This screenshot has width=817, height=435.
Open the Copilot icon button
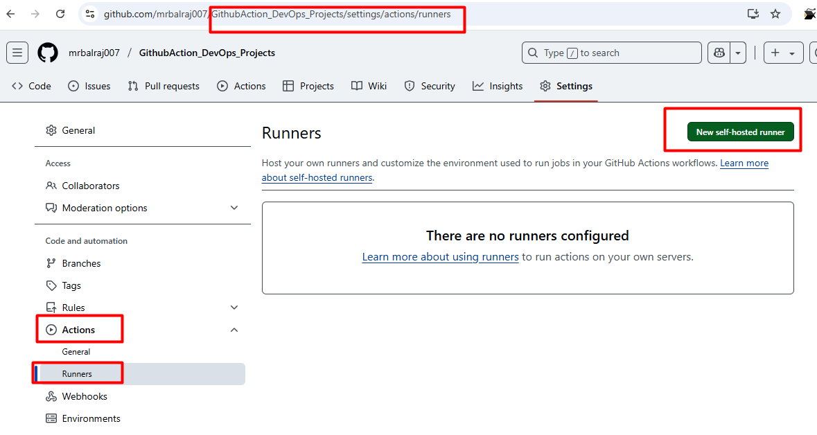[719, 53]
